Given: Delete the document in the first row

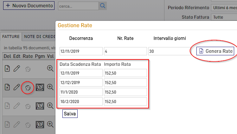Looking at the screenshot, I should tap(8, 68).
